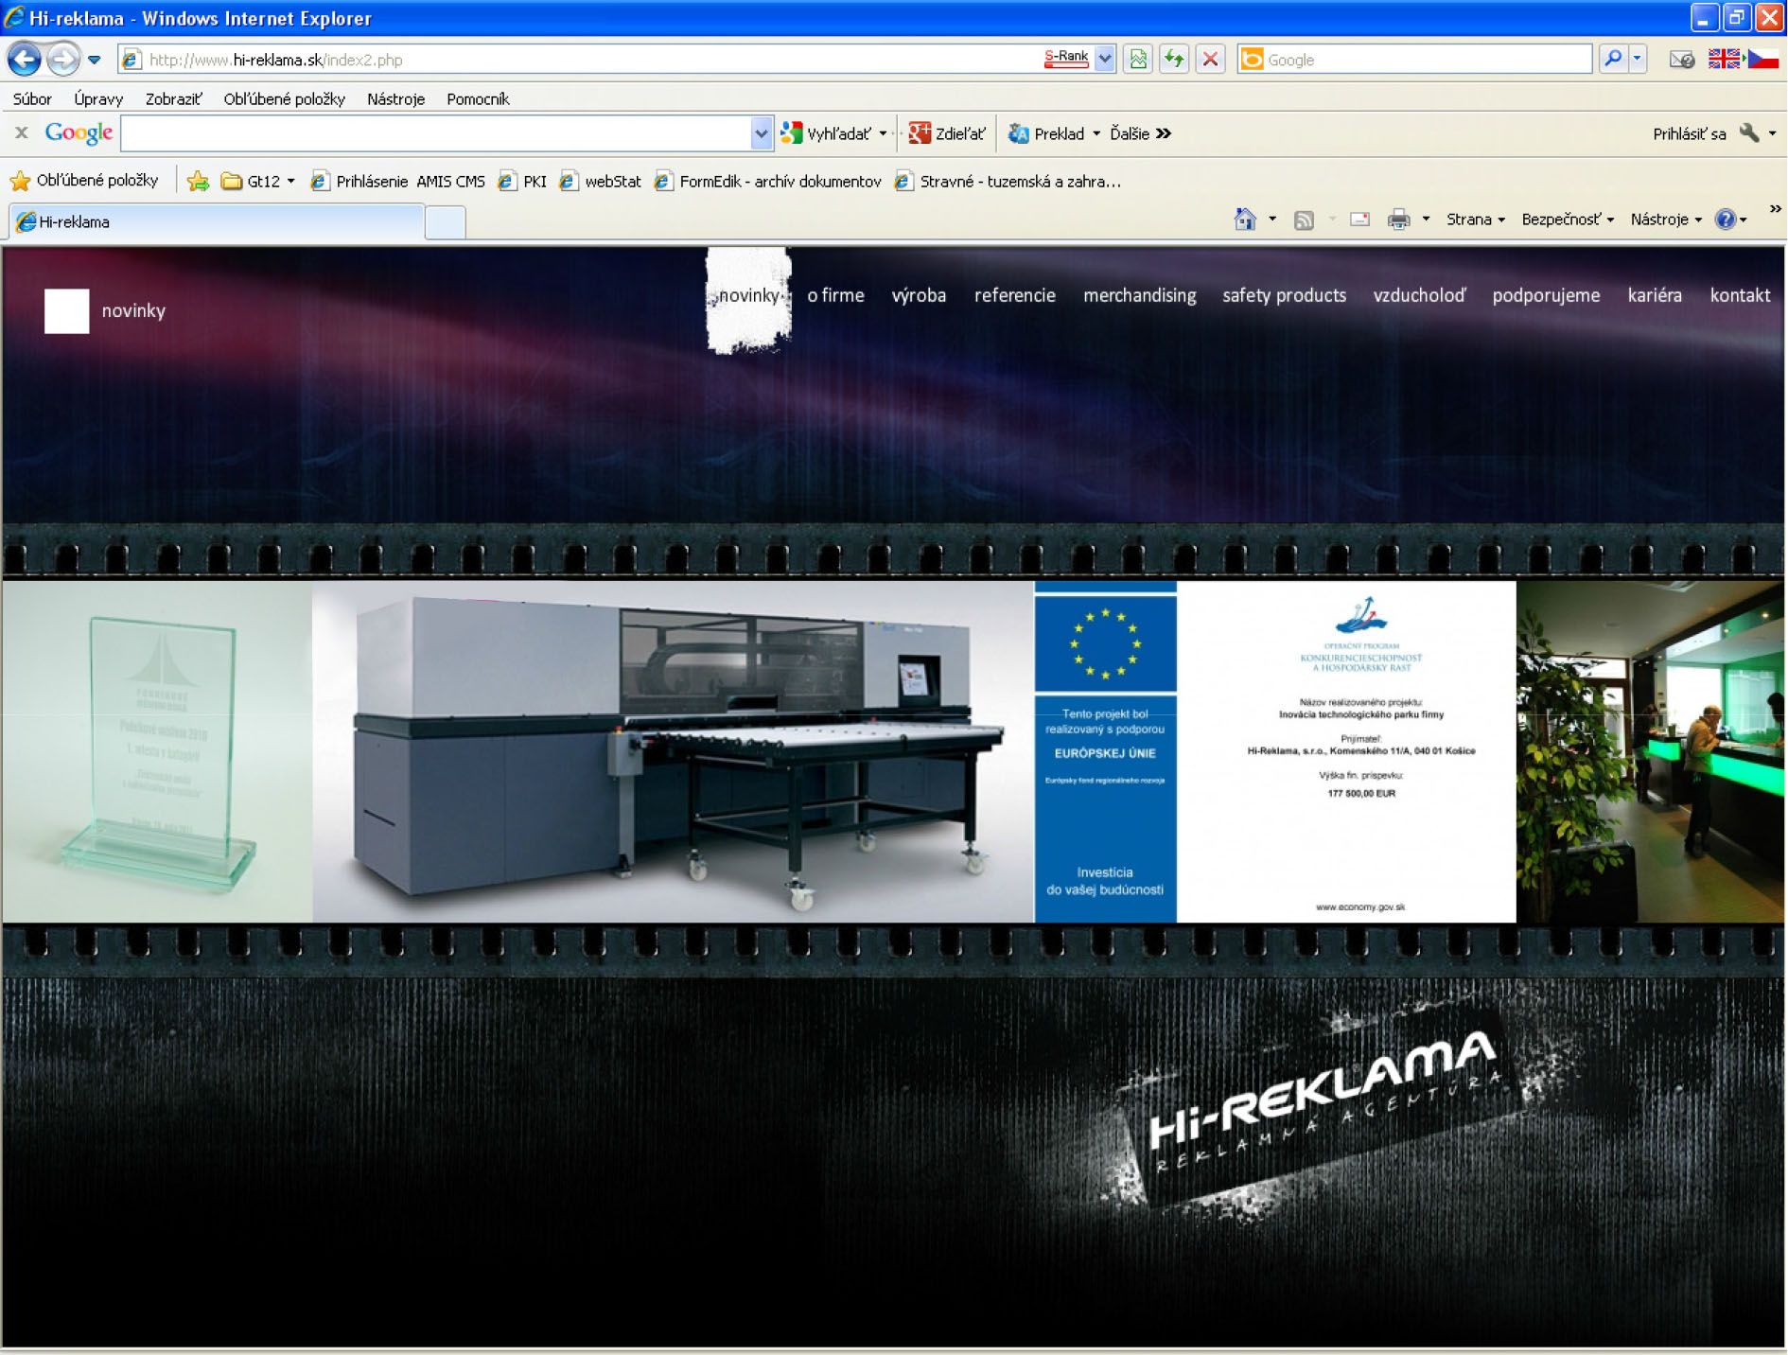Click the browser Back arrow button
The image size is (1788, 1355).
(25, 60)
